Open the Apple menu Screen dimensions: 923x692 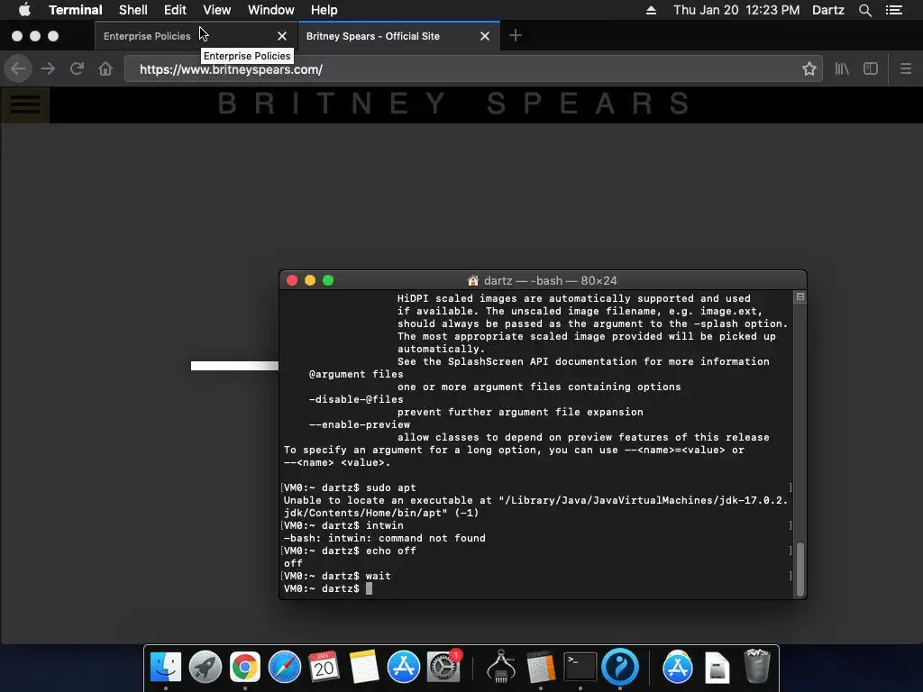pyautogui.click(x=24, y=10)
